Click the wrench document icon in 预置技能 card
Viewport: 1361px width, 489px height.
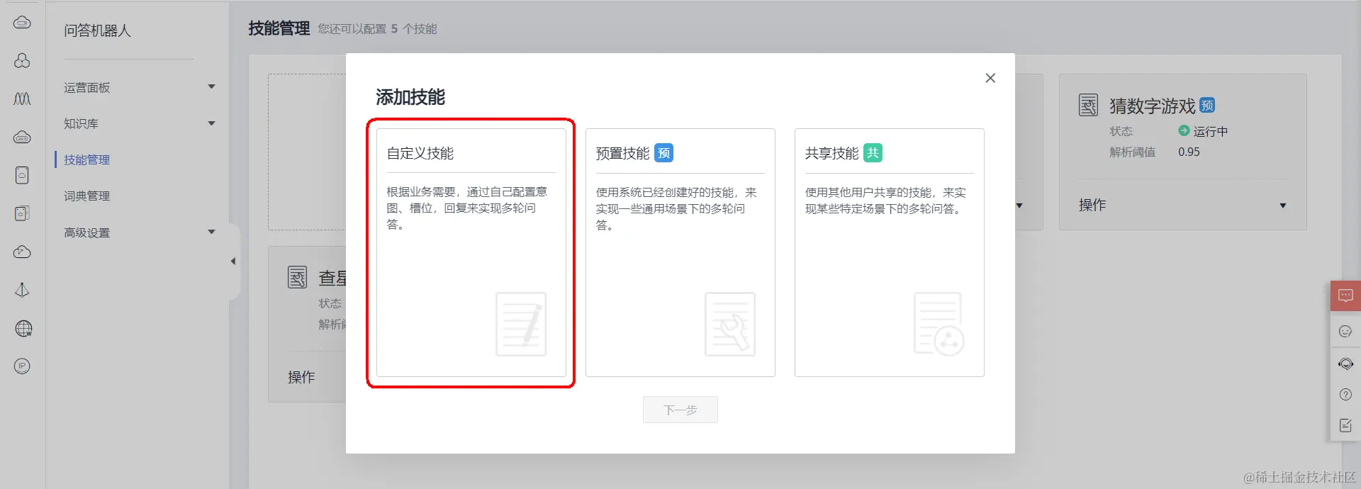click(x=730, y=324)
